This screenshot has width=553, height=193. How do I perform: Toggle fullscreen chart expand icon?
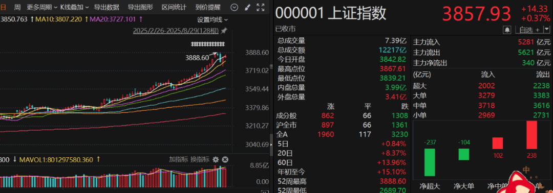click(261, 7)
